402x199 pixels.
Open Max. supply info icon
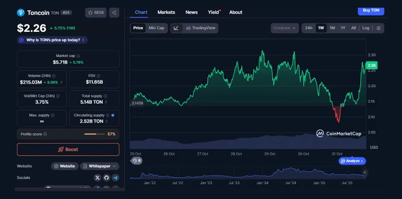point(52,115)
